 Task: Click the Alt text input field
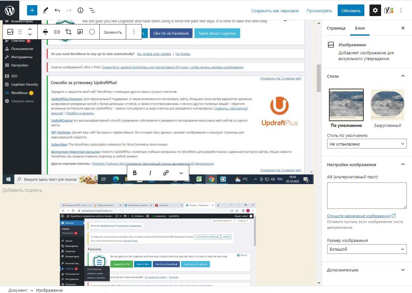click(367, 196)
